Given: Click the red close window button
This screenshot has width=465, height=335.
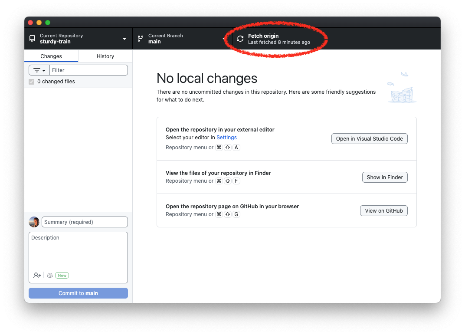Looking at the screenshot, I should click(30, 23).
